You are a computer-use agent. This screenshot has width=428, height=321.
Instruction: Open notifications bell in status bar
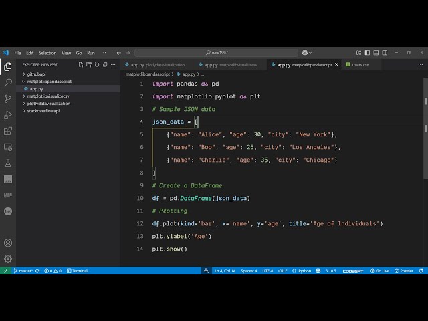421,271
